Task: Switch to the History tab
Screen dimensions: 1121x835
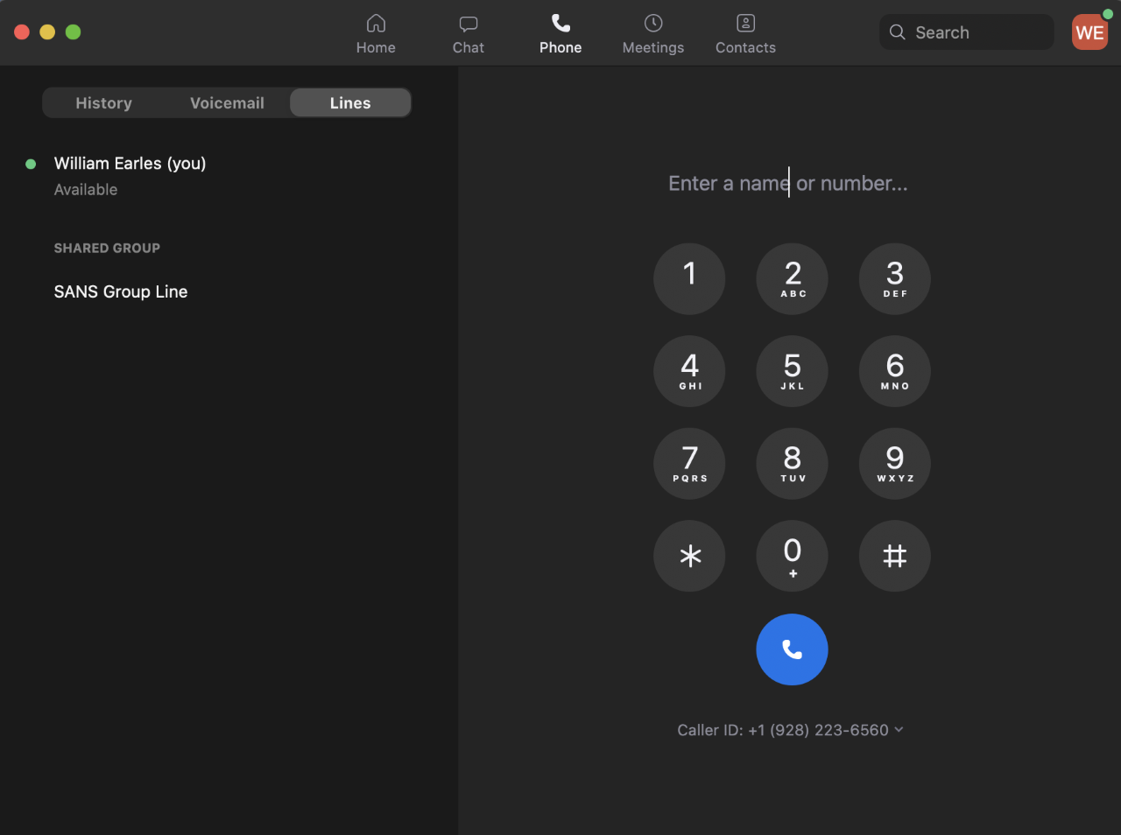Action: (104, 102)
